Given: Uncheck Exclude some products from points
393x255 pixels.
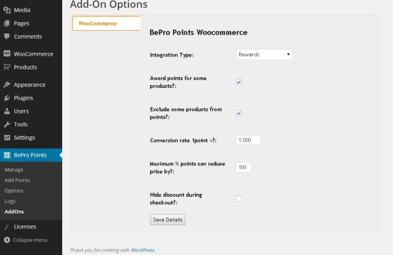Looking at the screenshot, I should pos(238,113).
